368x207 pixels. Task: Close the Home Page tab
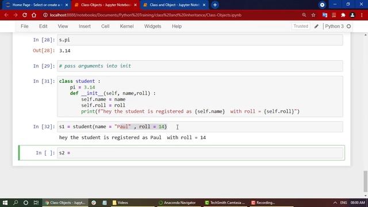[67, 5]
